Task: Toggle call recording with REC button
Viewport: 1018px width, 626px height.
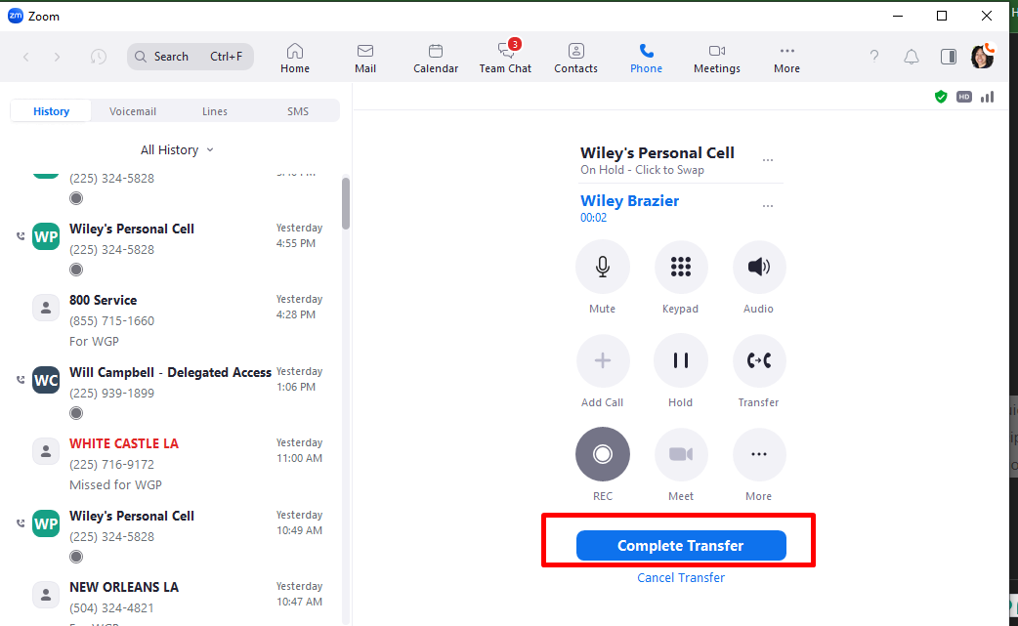Action: click(603, 455)
